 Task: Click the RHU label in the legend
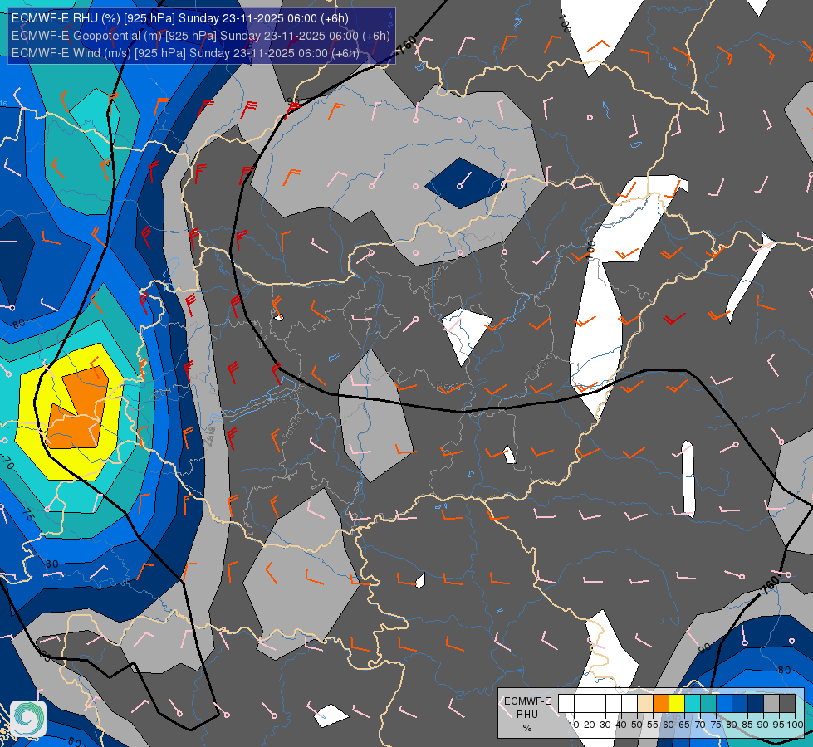click(x=527, y=715)
